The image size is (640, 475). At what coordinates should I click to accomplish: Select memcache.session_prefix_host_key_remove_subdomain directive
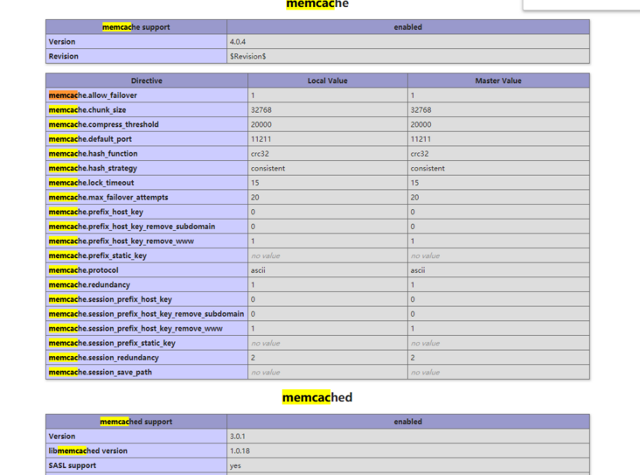tap(146, 314)
